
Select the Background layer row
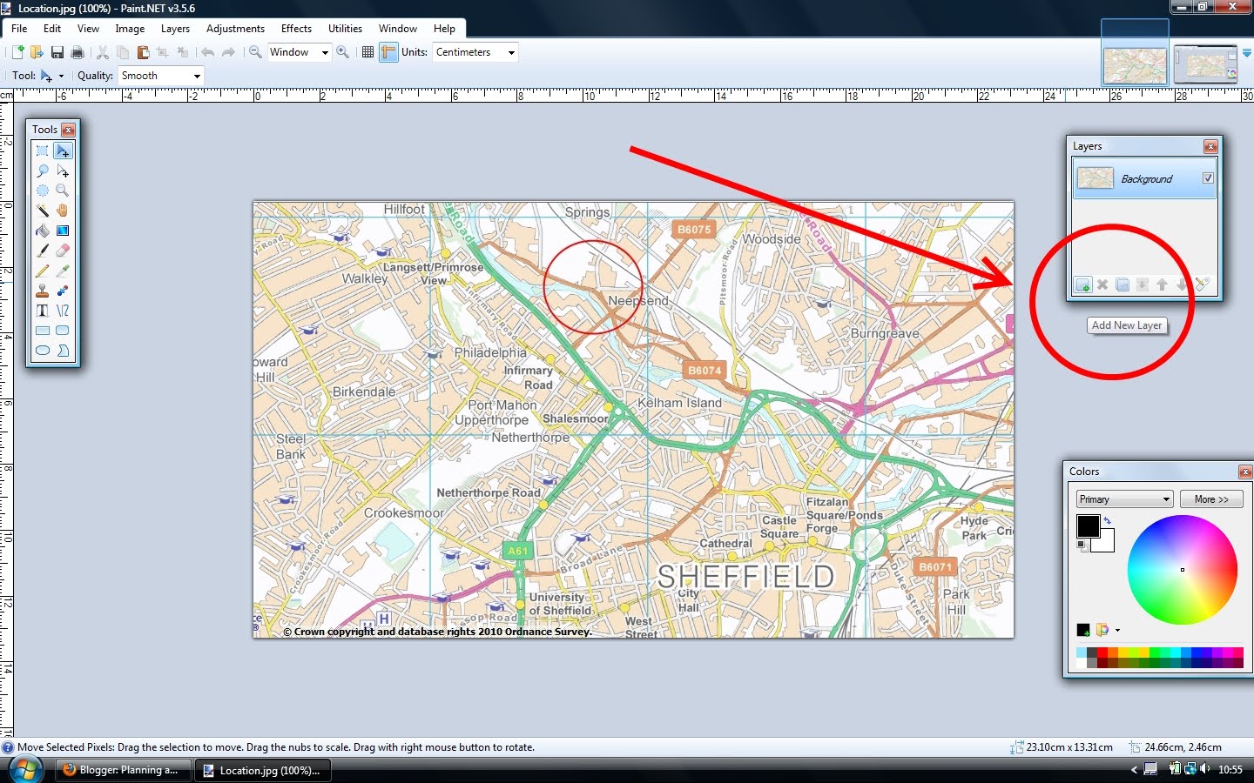(1144, 178)
